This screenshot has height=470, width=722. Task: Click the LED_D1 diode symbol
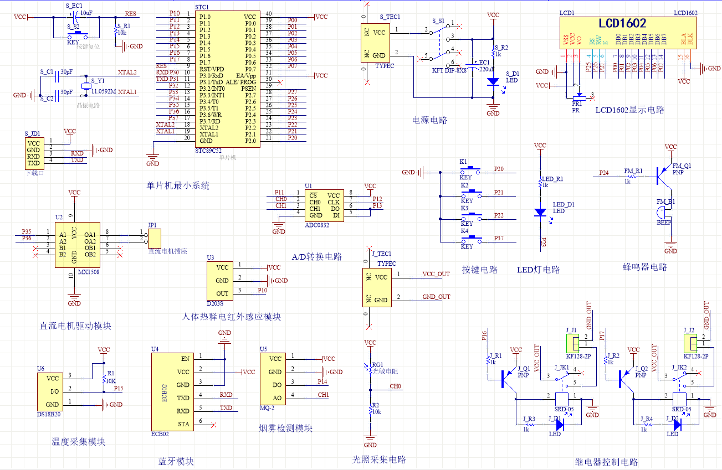(x=540, y=212)
